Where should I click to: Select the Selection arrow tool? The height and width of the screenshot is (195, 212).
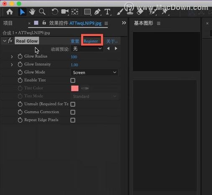point(22,12)
